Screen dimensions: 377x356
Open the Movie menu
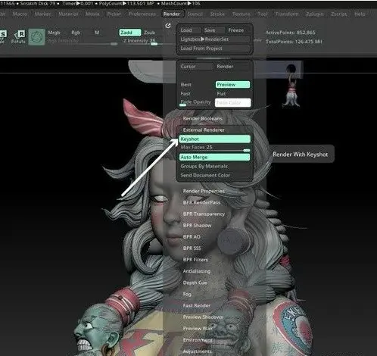(92, 14)
